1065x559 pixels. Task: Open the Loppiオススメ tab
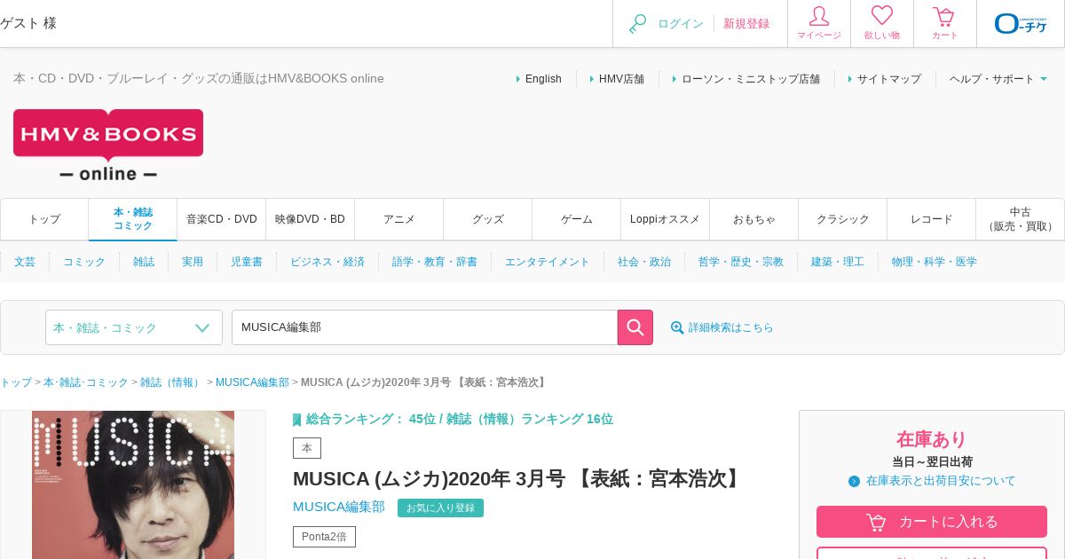666,219
